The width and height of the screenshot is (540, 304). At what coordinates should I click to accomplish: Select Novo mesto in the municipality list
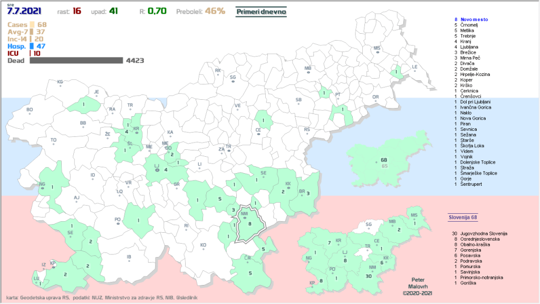(475, 20)
